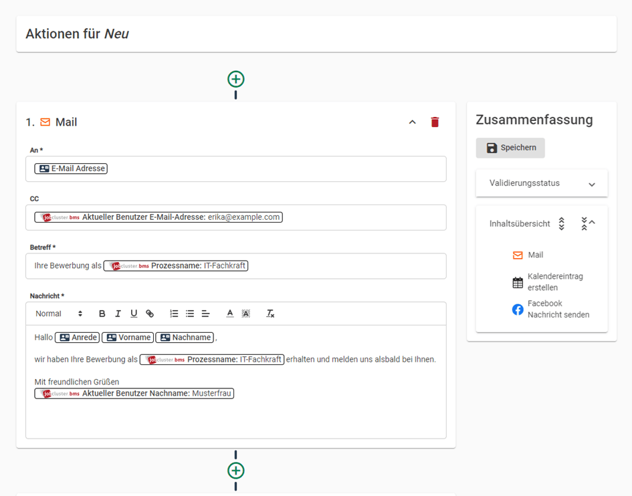Select the Vorname placeholder chip
The width and height of the screenshot is (632, 496).
point(127,338)
